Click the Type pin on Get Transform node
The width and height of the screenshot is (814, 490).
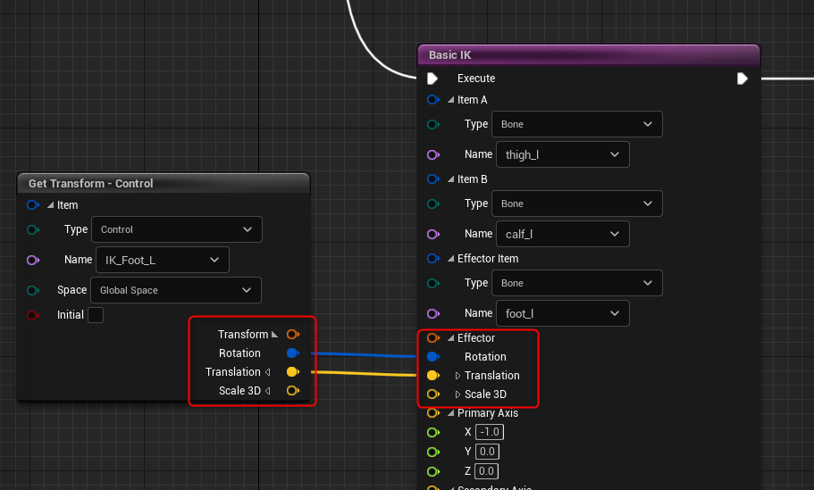click(33, 229)
